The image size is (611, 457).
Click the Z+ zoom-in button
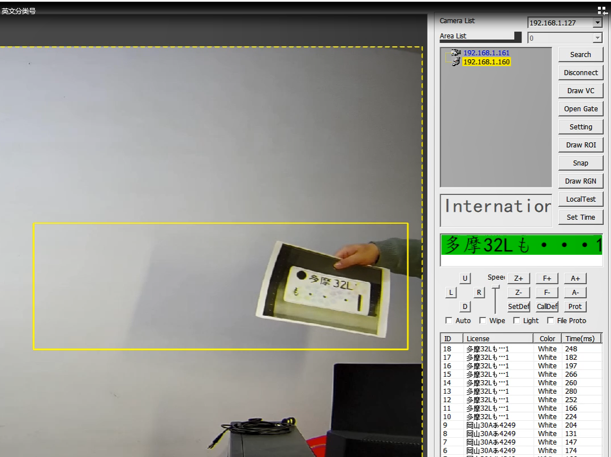[518, 278]
